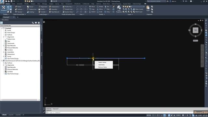The width and height of the screenshot is (208, 117).
Task: Click the search keyword input box
Action: click(x=156, y=1)
